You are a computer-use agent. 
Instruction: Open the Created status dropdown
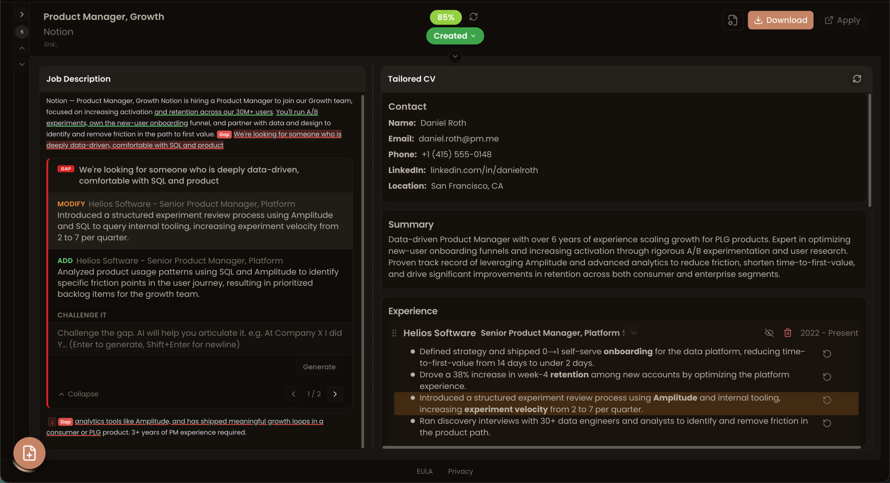coord(455,36)
